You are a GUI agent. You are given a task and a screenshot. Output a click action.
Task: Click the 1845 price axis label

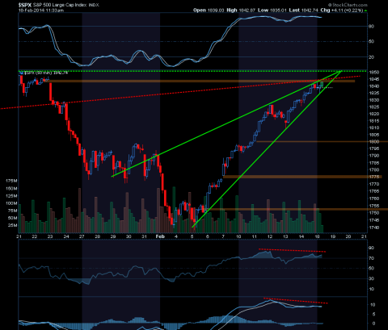pyautogui.click(x=374, y=79)
